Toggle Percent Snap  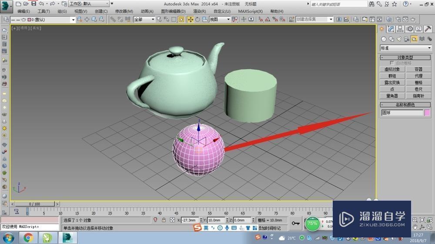(275, 20)
